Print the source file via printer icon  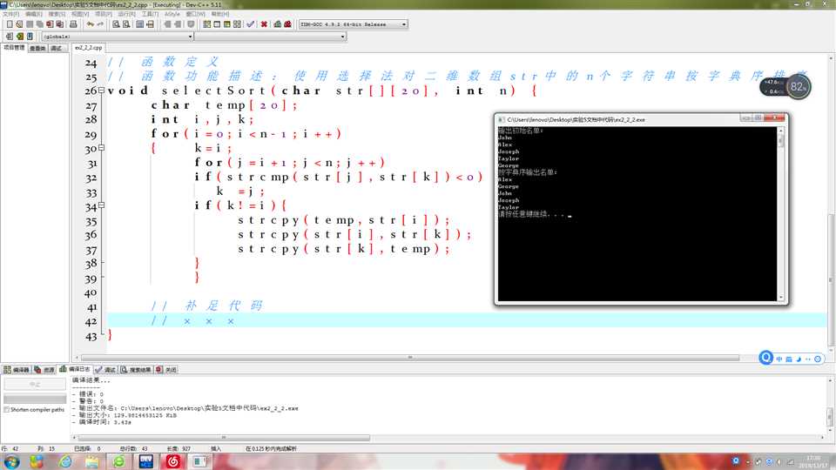pos(73,24)
